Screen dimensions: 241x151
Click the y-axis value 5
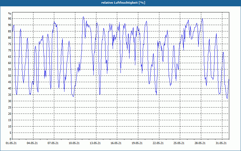[11, 133]
